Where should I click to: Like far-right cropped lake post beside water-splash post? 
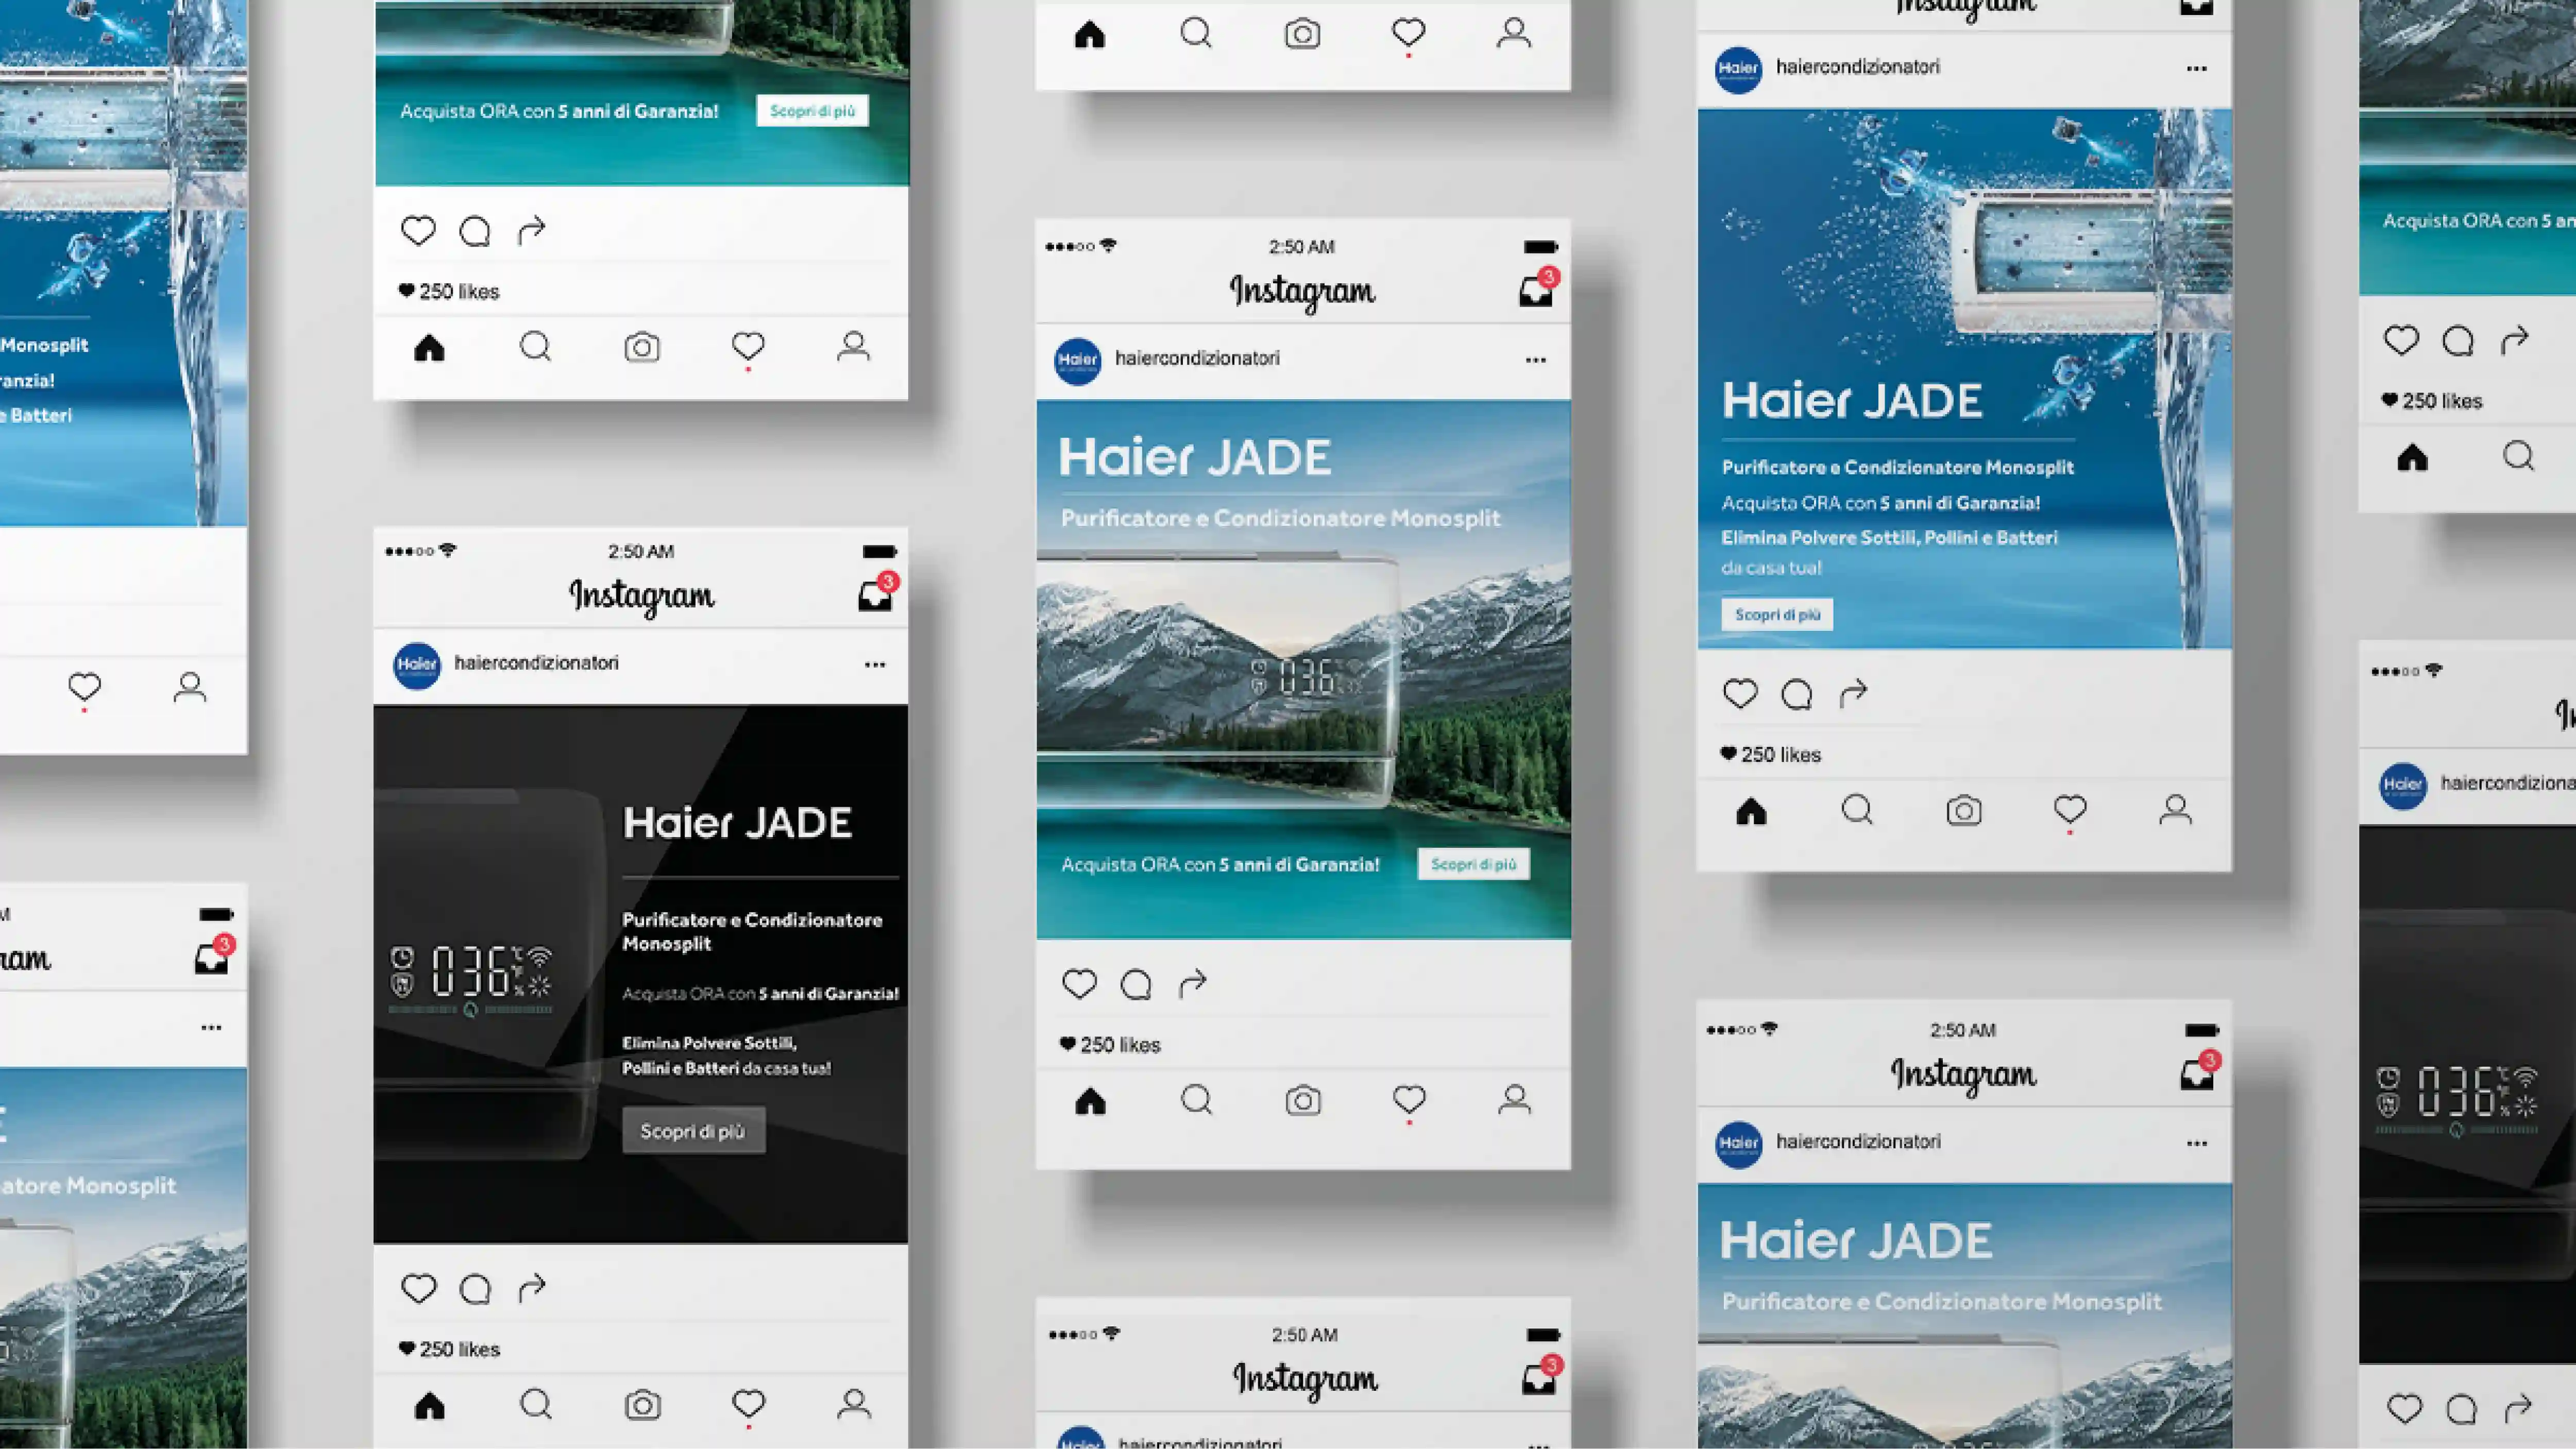pyautogui.click(x=2401, y=340)
